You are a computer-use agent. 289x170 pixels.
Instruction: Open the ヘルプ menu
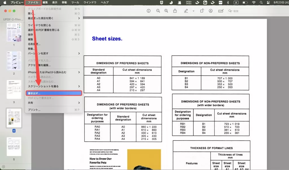105,2
